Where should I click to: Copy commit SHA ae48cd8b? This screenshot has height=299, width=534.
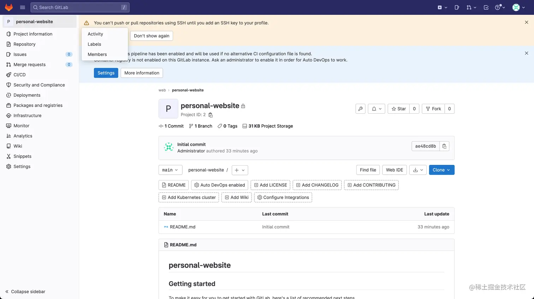tap(444, 146)
